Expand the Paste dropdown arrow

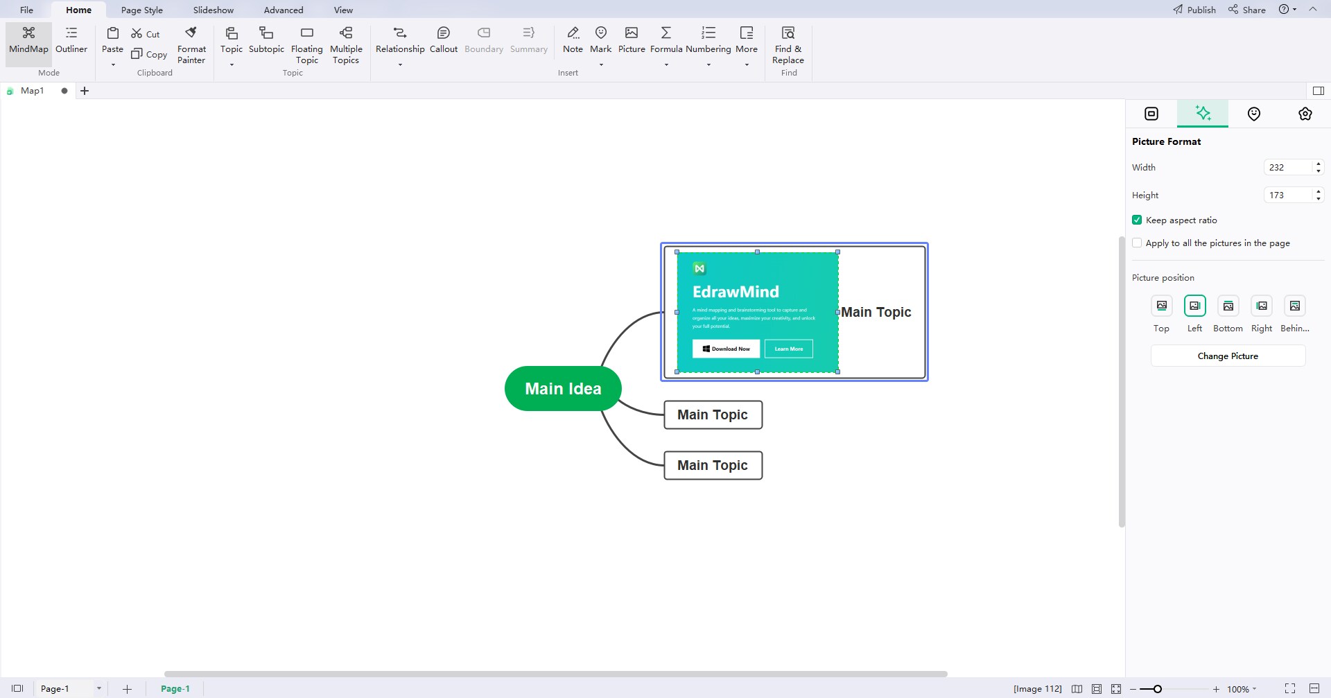click(112, 65)
